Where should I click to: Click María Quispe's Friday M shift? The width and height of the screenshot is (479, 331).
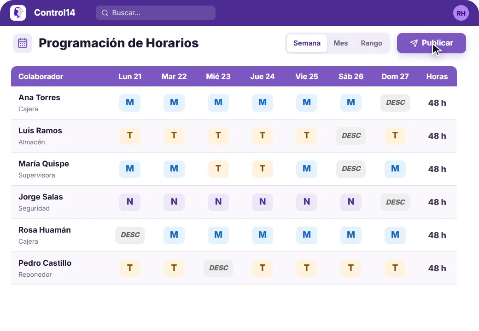click(307, 169)
